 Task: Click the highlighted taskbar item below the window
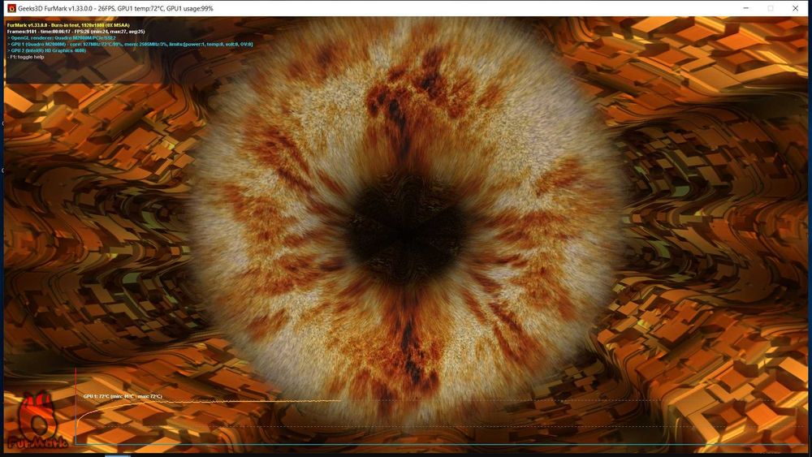tap(118, 455)
